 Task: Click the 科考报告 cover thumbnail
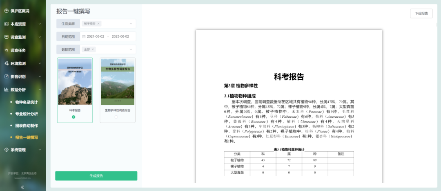(75, 82)
